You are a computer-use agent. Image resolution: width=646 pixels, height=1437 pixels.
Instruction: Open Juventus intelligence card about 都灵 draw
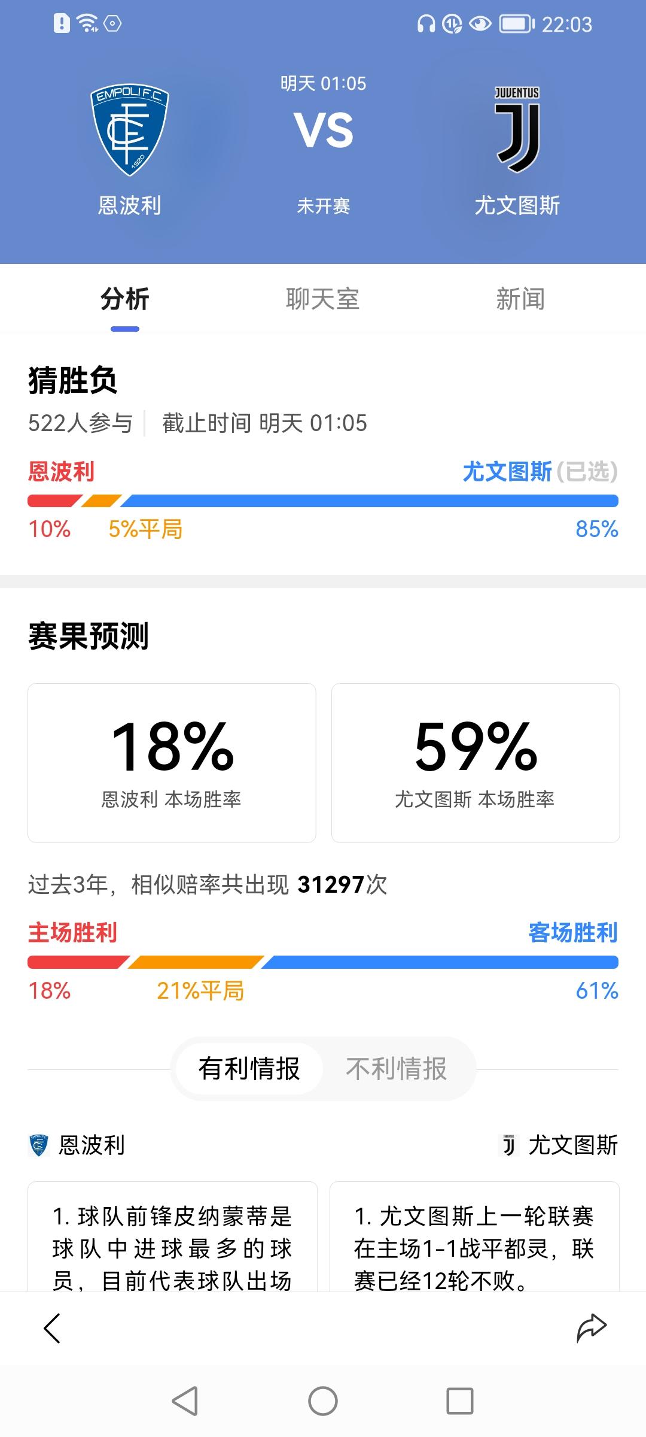[474, 1237]
